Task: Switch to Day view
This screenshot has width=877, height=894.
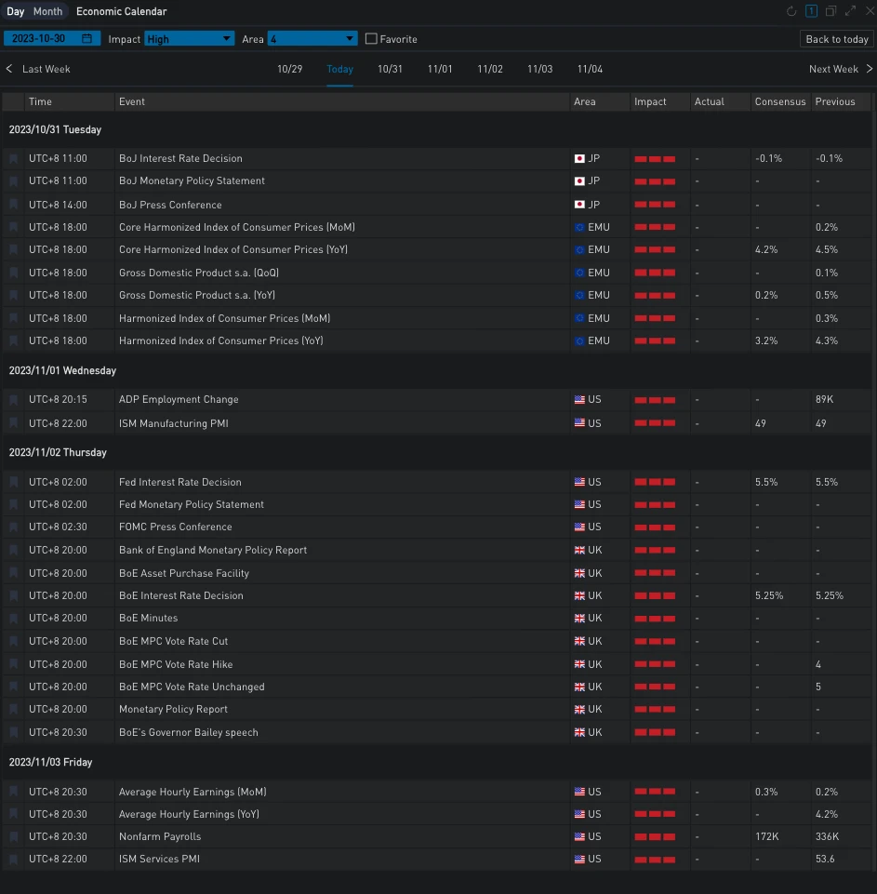Action: click(16, 12)
